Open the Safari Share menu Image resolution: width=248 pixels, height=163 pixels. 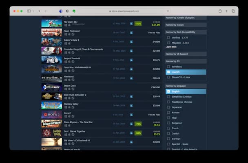coord(220,11)
